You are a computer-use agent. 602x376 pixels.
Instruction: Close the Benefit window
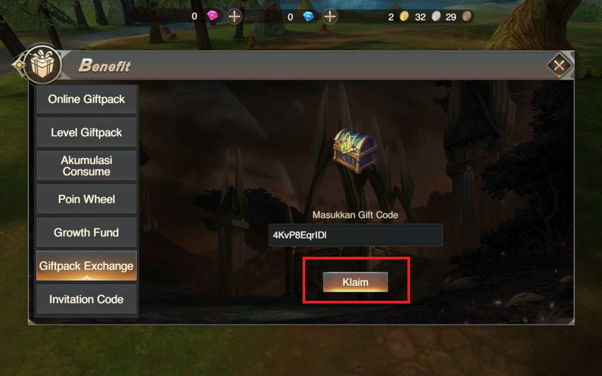pos(559,65)
